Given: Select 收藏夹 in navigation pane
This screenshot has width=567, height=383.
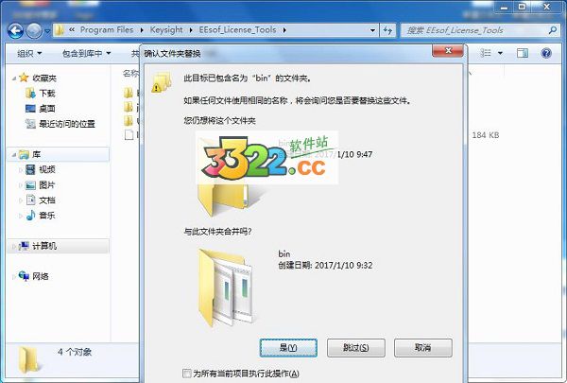Looking at the screenshot, I should pos(44,78).
